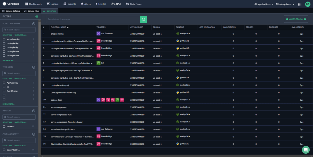Image resolution: width=313 pixels, height=157 pixels.
Task: Click the coralogix-test-mysql function name
Action: [60, 85]
